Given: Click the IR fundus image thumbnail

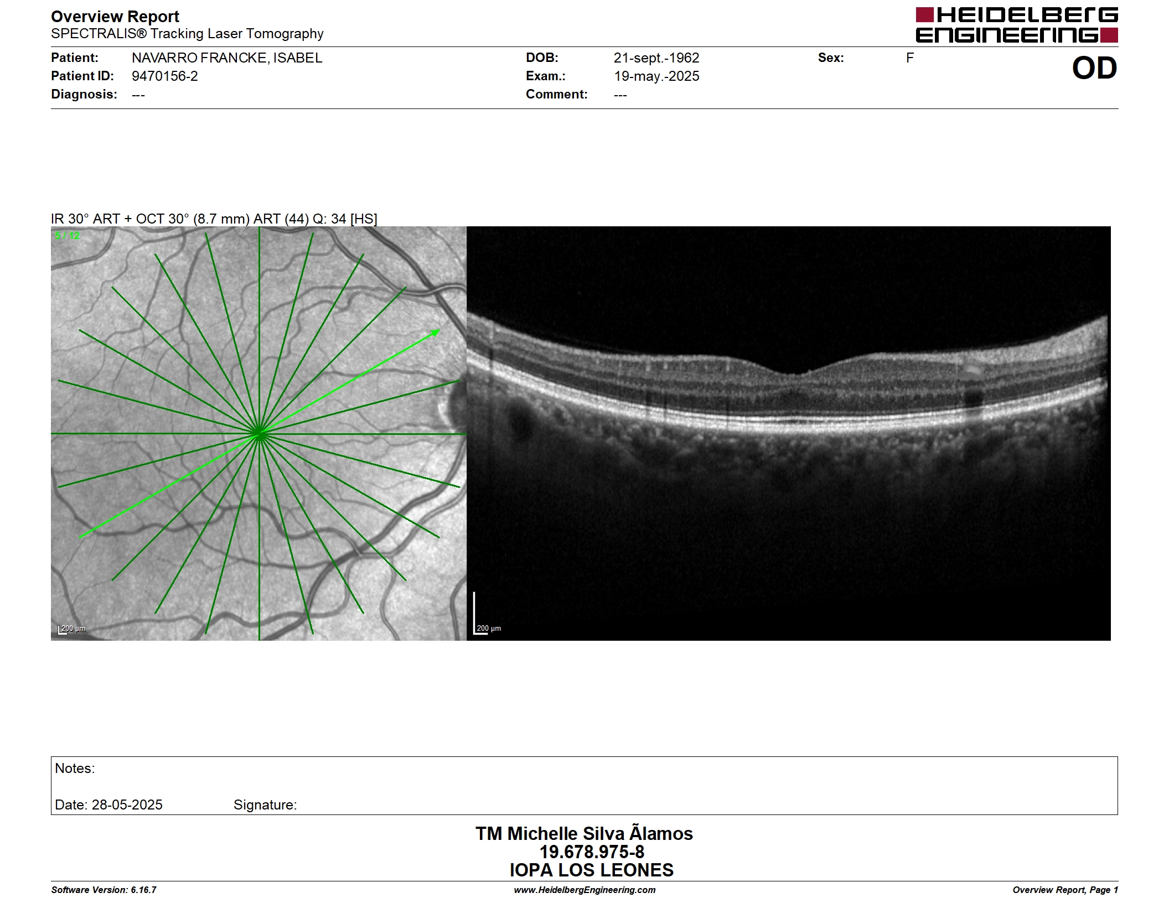Looking at the screenshot, I should coord(258,433).
